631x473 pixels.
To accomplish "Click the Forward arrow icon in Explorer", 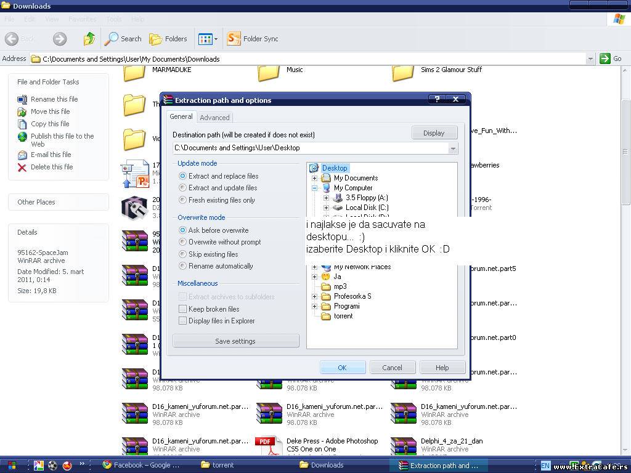I will coord(60,39).
